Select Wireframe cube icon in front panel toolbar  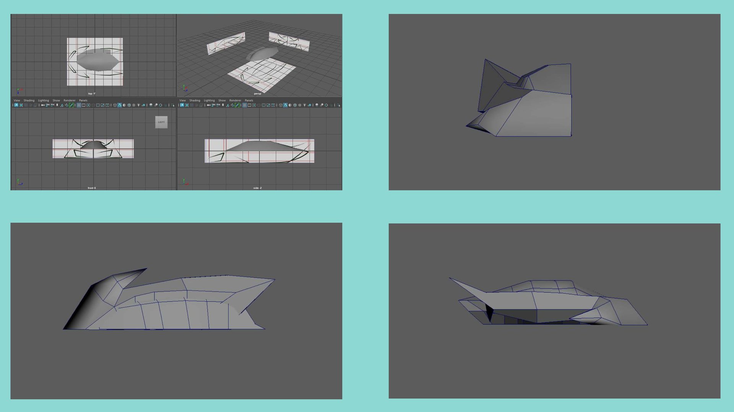pyautogui.click(x=115, y=105)
